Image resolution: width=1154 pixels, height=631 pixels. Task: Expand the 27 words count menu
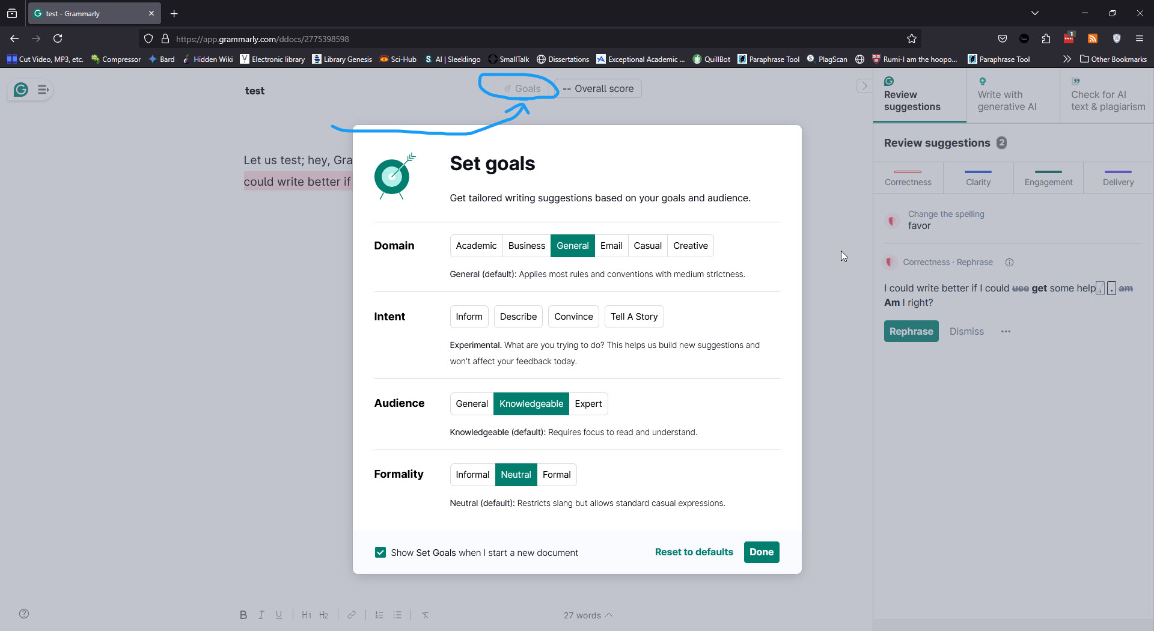pos(588,615)
